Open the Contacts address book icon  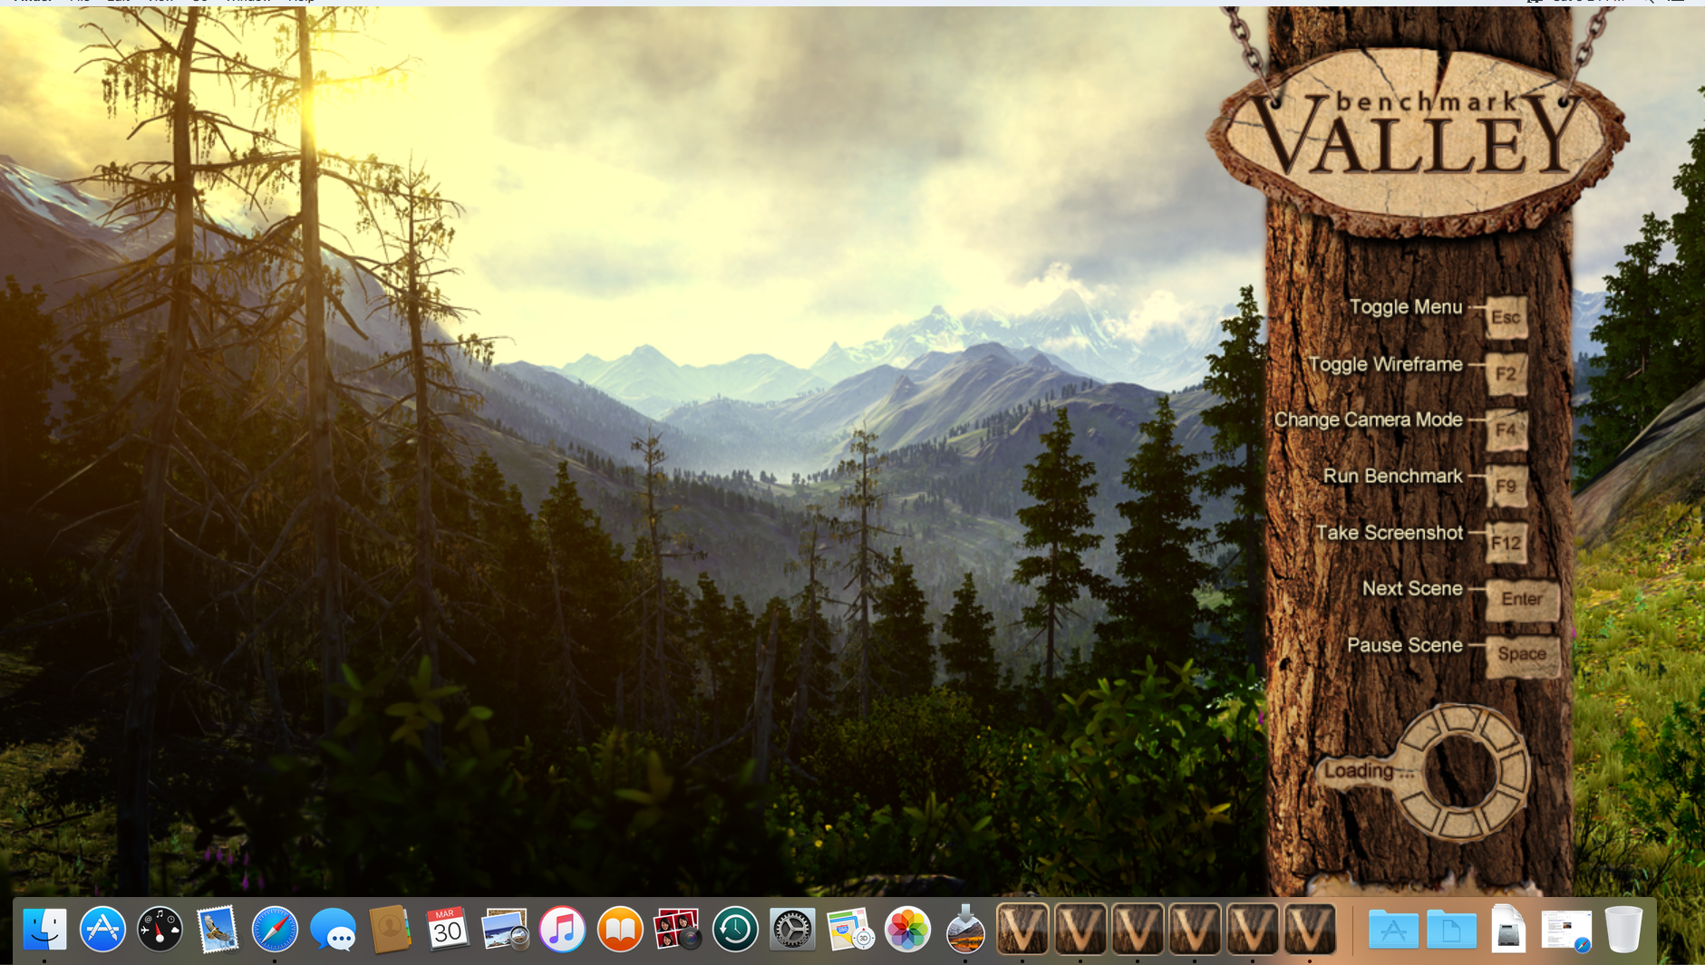[x=390, y=929]
